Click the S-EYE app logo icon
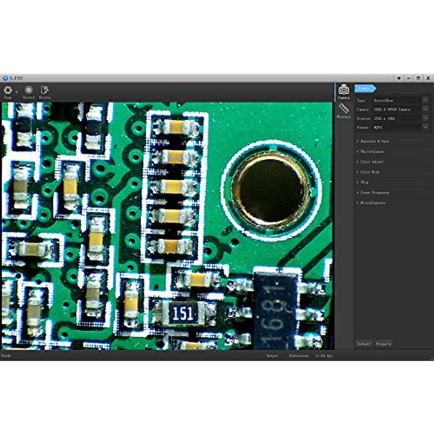 [5, 78]
